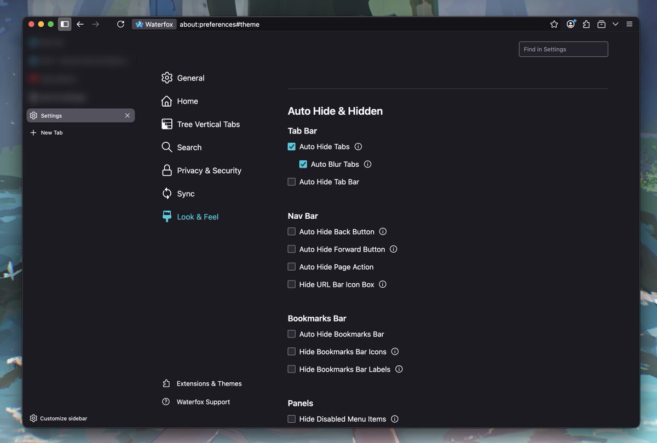Reload the page with refresh icon
Image resolution: width=657 pixels, height=443 pixels.
[x=121, y=24]
